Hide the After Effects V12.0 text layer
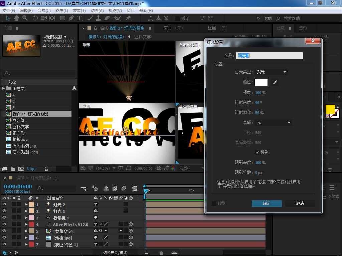Viewport: 342px width, 256px height. (4, 224)
